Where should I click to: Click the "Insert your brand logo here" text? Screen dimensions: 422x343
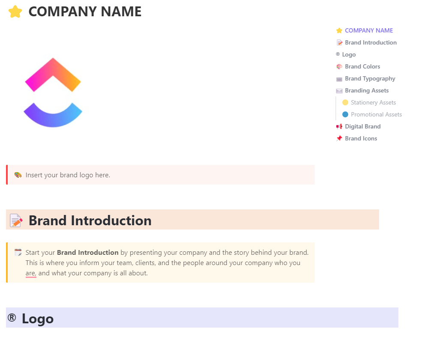click(x=68, y=175)
